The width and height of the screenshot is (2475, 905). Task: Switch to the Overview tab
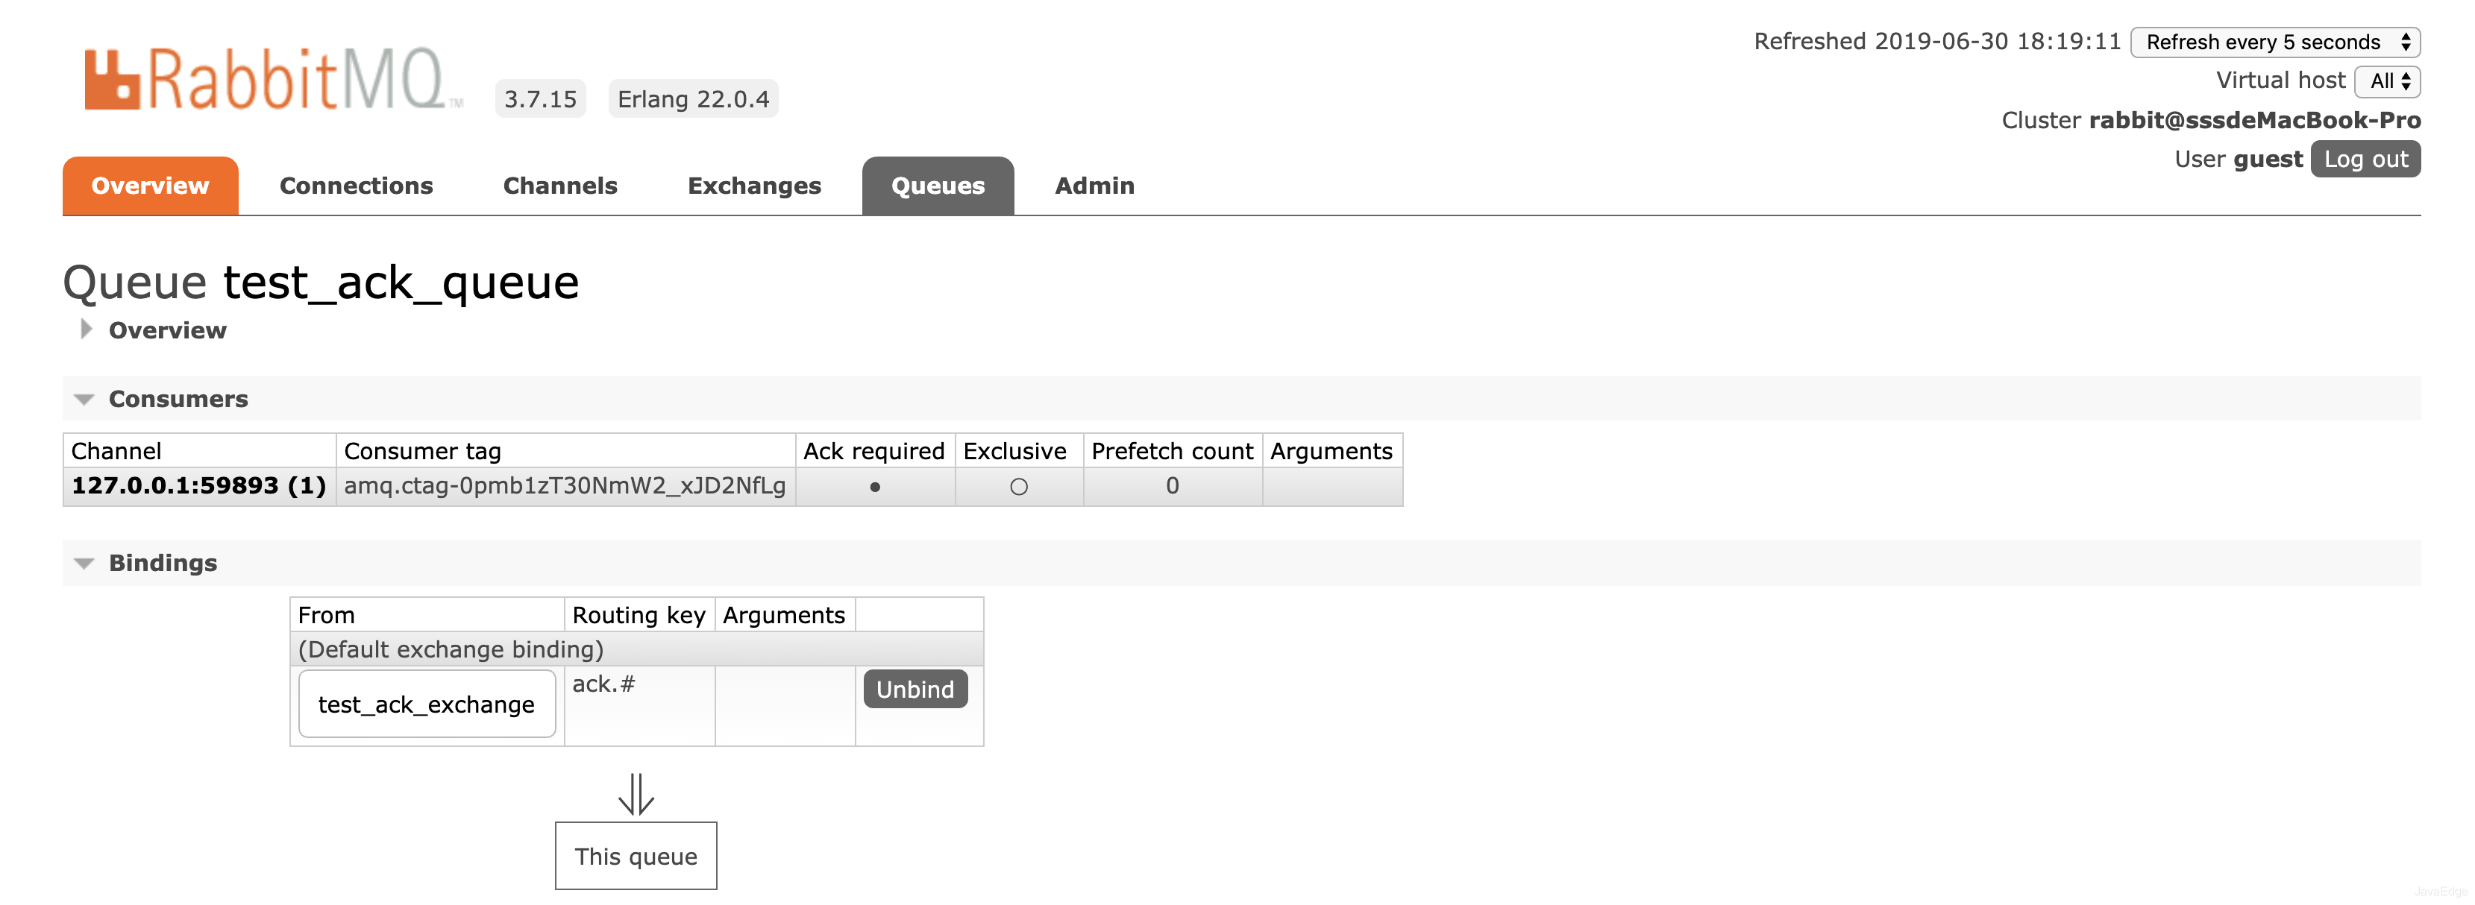[150, 186]
